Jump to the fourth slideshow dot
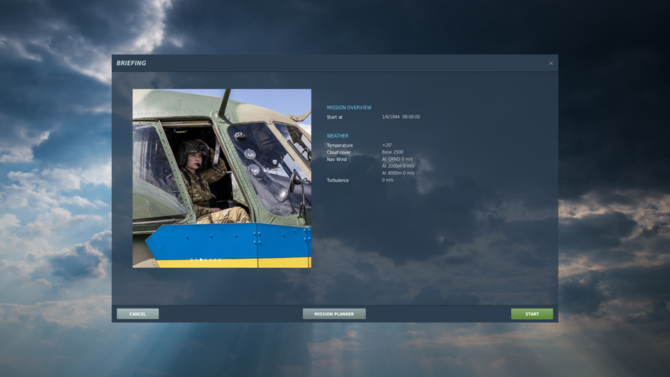This screenshot has width=670, height=377. point(205,260)
